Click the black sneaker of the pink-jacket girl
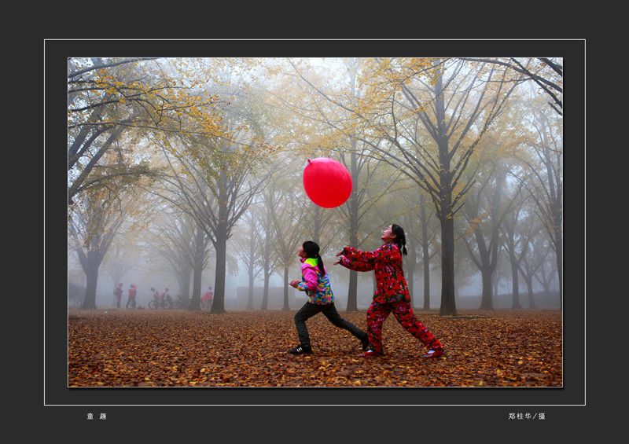Image resolution: width=629 pixels, height=444 pixels. point(300,350)
